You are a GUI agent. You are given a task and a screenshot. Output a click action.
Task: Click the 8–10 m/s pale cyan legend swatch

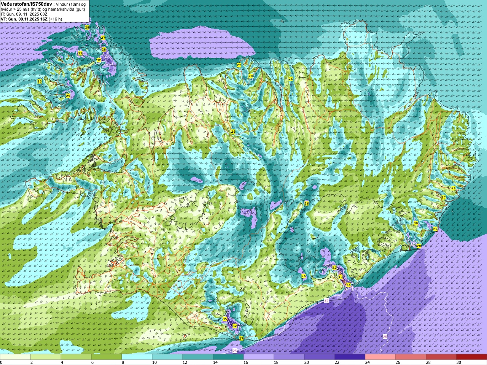pos(137,357)
